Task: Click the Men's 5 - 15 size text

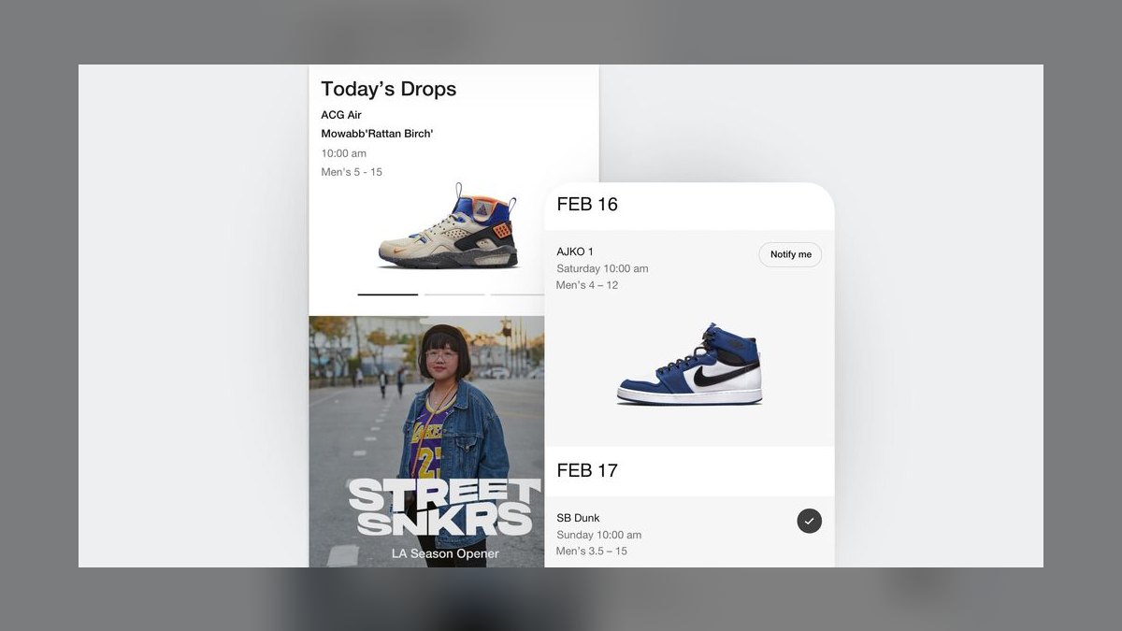Action: tap(352, 172)
